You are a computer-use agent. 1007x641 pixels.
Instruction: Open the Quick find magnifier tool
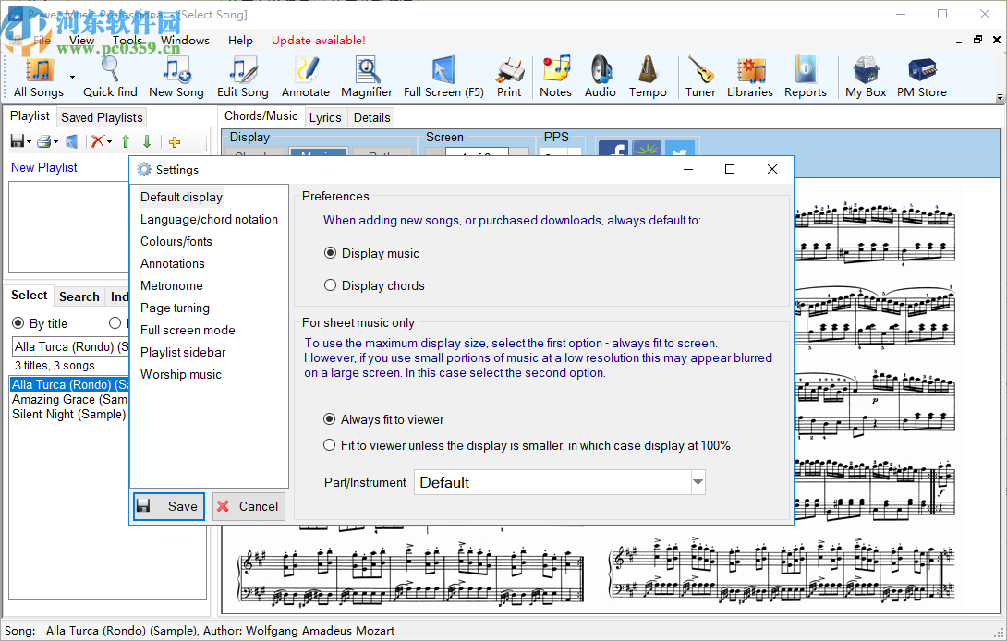[110, 78]
